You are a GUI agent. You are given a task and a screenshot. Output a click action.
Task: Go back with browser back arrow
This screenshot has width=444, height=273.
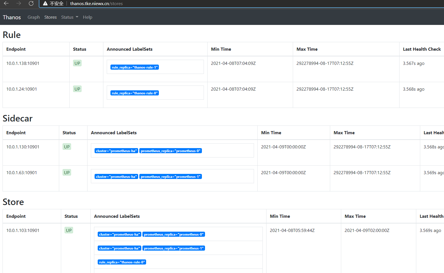[x=6, y=3]
